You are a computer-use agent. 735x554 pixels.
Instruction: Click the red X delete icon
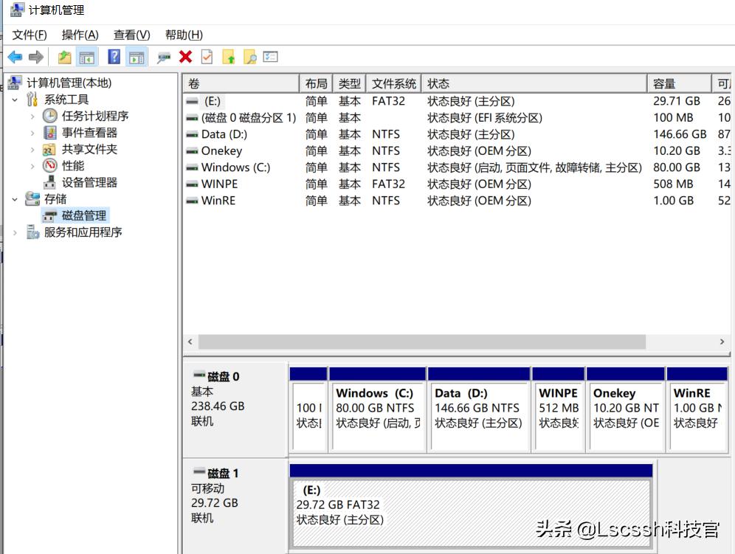185,57
